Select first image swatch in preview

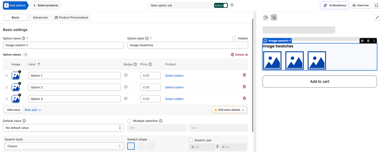click(x=272, y=60)
